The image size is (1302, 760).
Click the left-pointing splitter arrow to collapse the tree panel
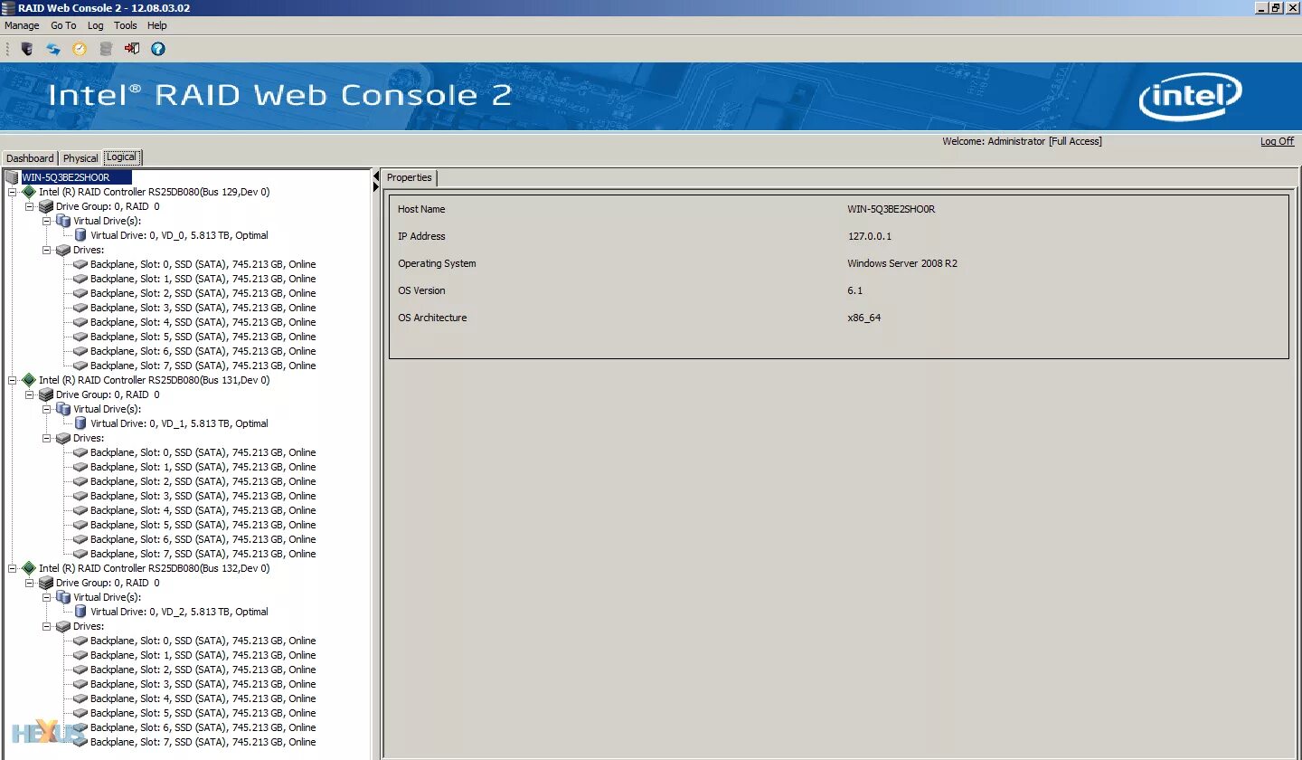376,176
